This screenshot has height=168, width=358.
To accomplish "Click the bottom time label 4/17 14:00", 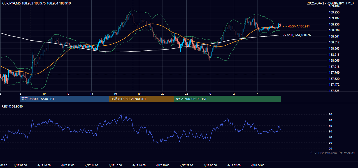I will (x=91, y=165).
